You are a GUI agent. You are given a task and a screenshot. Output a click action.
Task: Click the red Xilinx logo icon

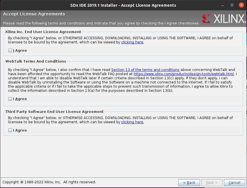206,19
